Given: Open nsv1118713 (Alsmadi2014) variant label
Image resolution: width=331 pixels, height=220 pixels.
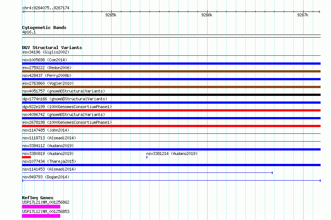Looking at the screenshot, I should pos(49,138).
